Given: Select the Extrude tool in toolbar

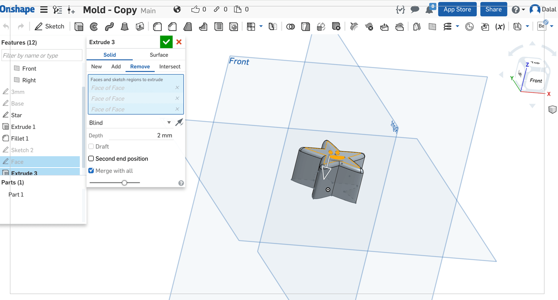Looking at the screenshot, I should tap(79, 27).
